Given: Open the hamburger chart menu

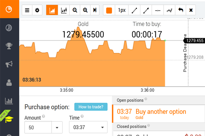Looking at the screenshot, I should tap(27, 10).
